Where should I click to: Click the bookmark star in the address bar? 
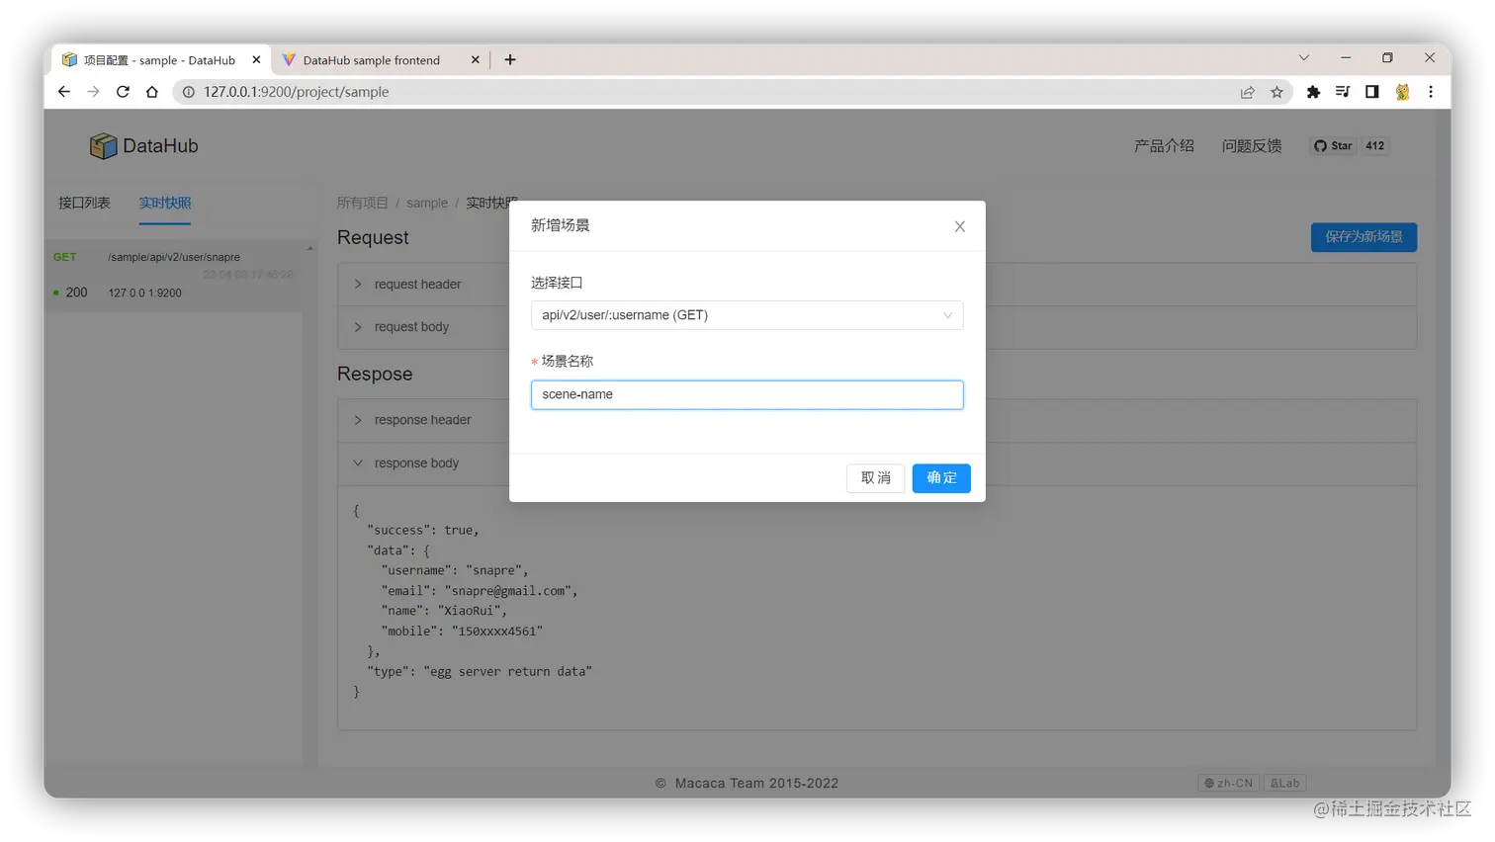1277,91
